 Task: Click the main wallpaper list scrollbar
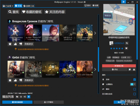(99, 59)
